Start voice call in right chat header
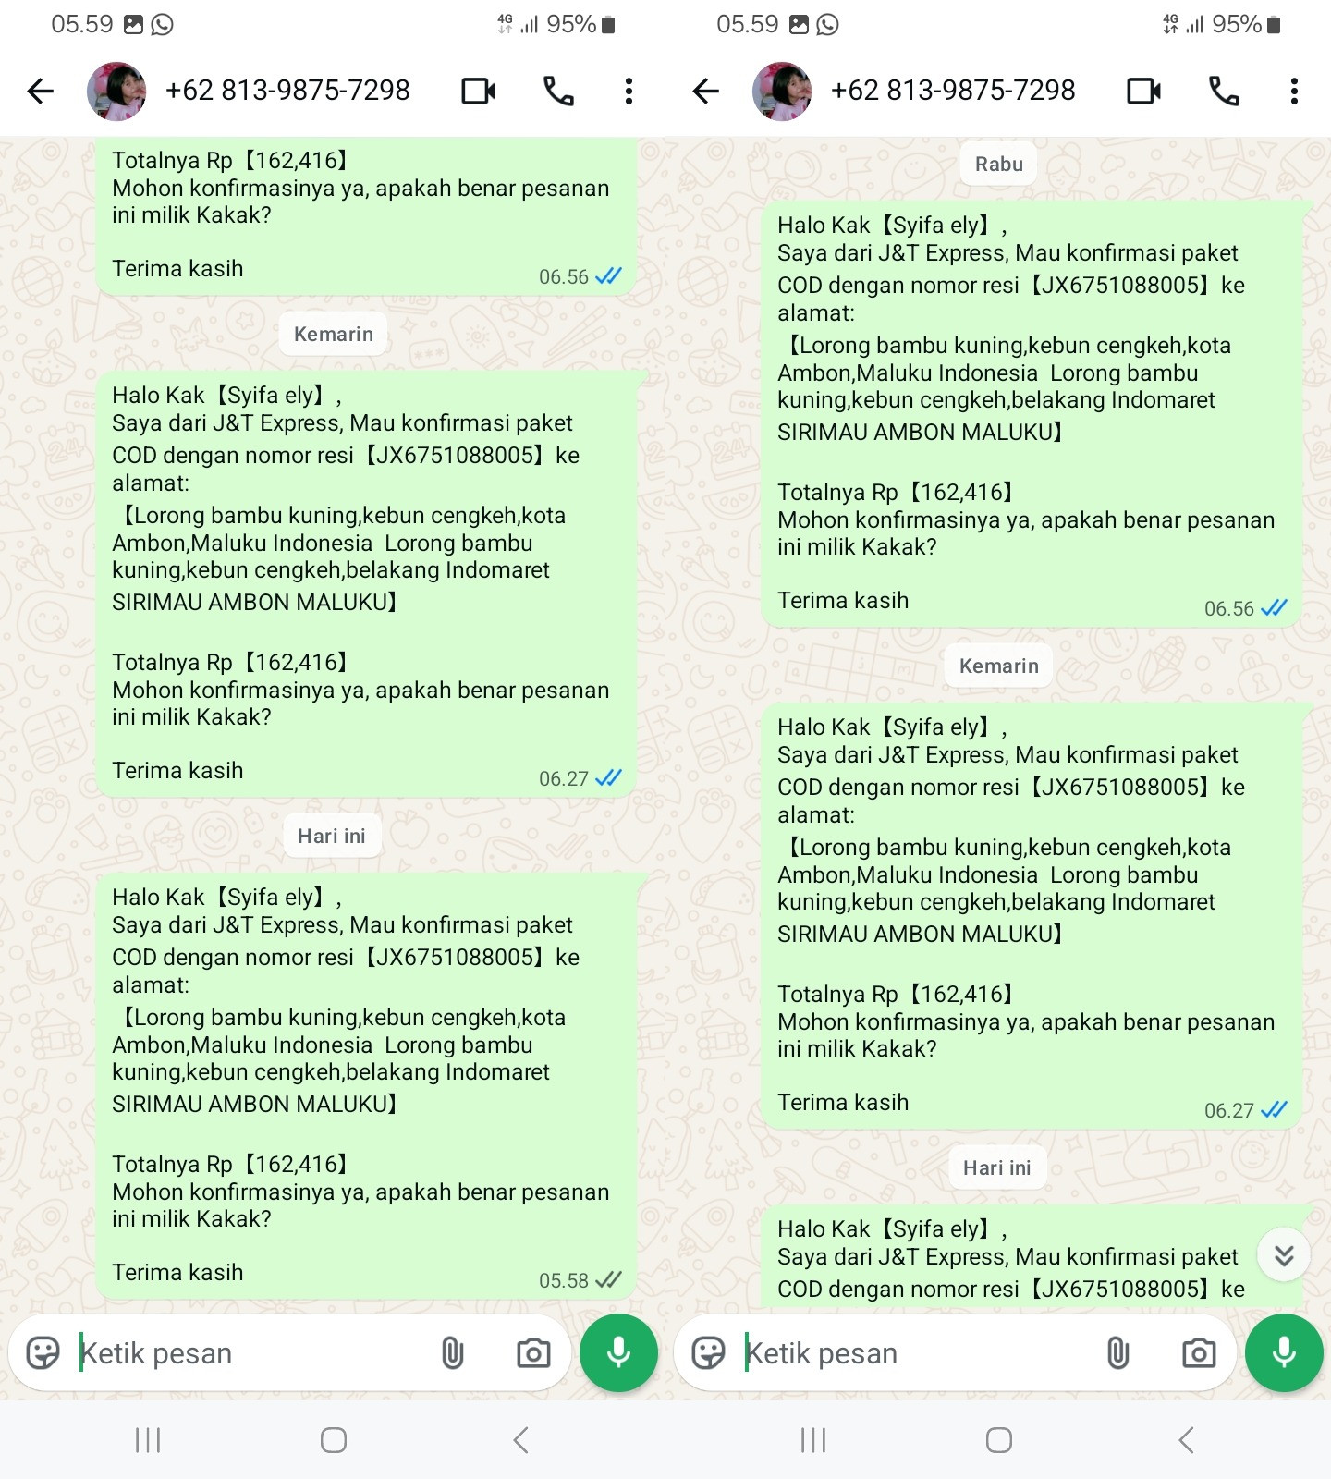This screenshot has height=1479, width=1331. (x=1224, y=91)
